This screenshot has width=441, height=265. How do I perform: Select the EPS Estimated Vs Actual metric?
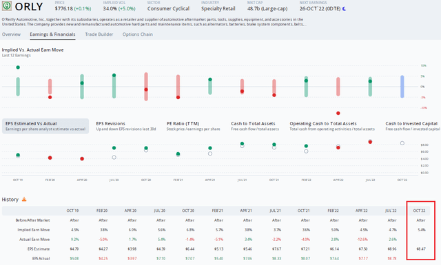coord(45,126)
